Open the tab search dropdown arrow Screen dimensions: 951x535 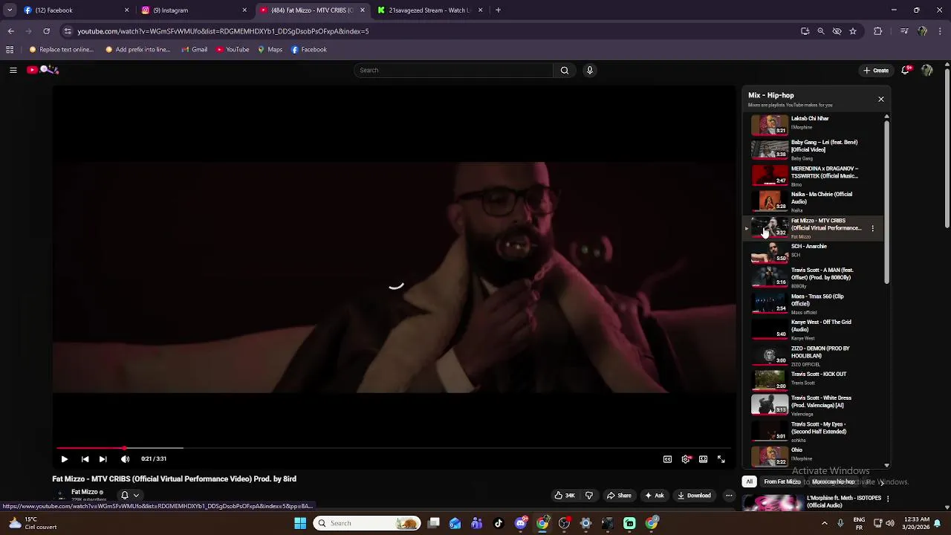tap(9, 10)
